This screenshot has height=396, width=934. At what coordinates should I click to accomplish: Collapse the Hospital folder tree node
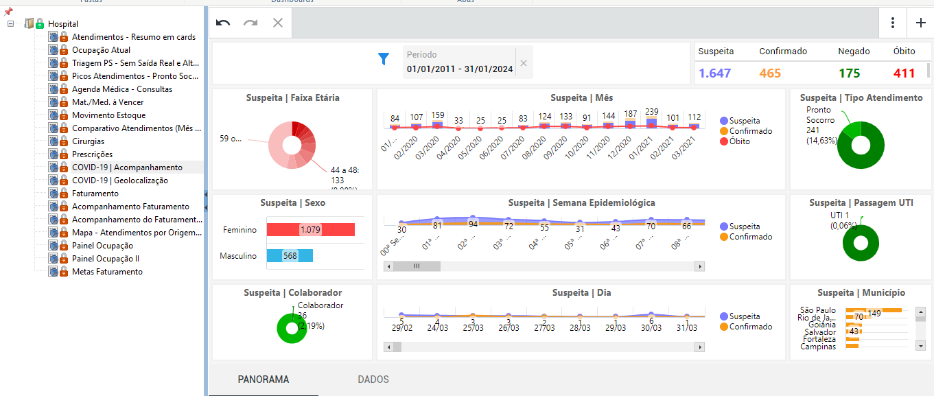point(10,23)
